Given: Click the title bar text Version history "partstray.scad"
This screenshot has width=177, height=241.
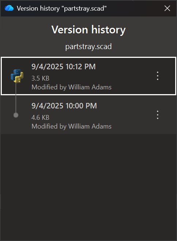Looking at the screenshot, I should [61, 8].
